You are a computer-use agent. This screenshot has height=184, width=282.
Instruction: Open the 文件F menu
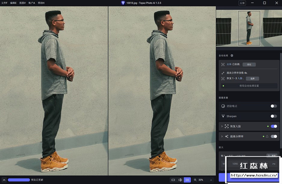click(x=4, y=3)
